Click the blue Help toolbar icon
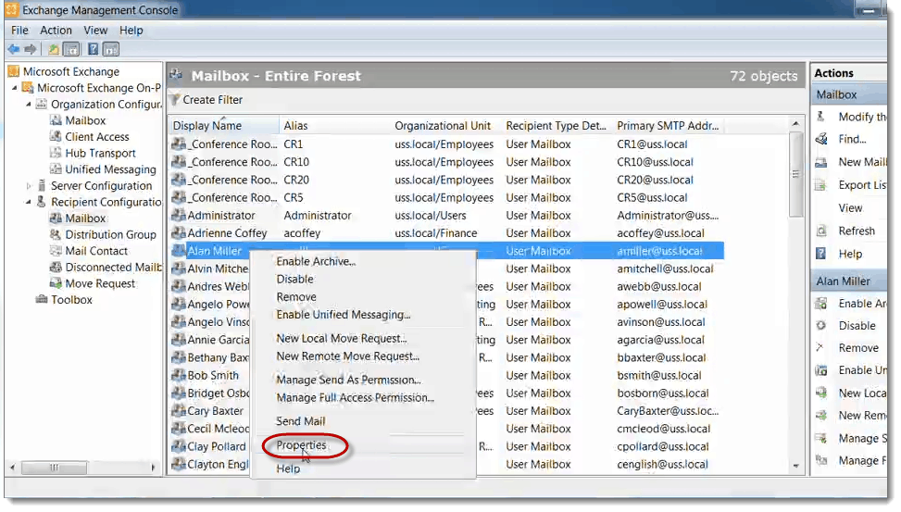 (x=94, y=49)
